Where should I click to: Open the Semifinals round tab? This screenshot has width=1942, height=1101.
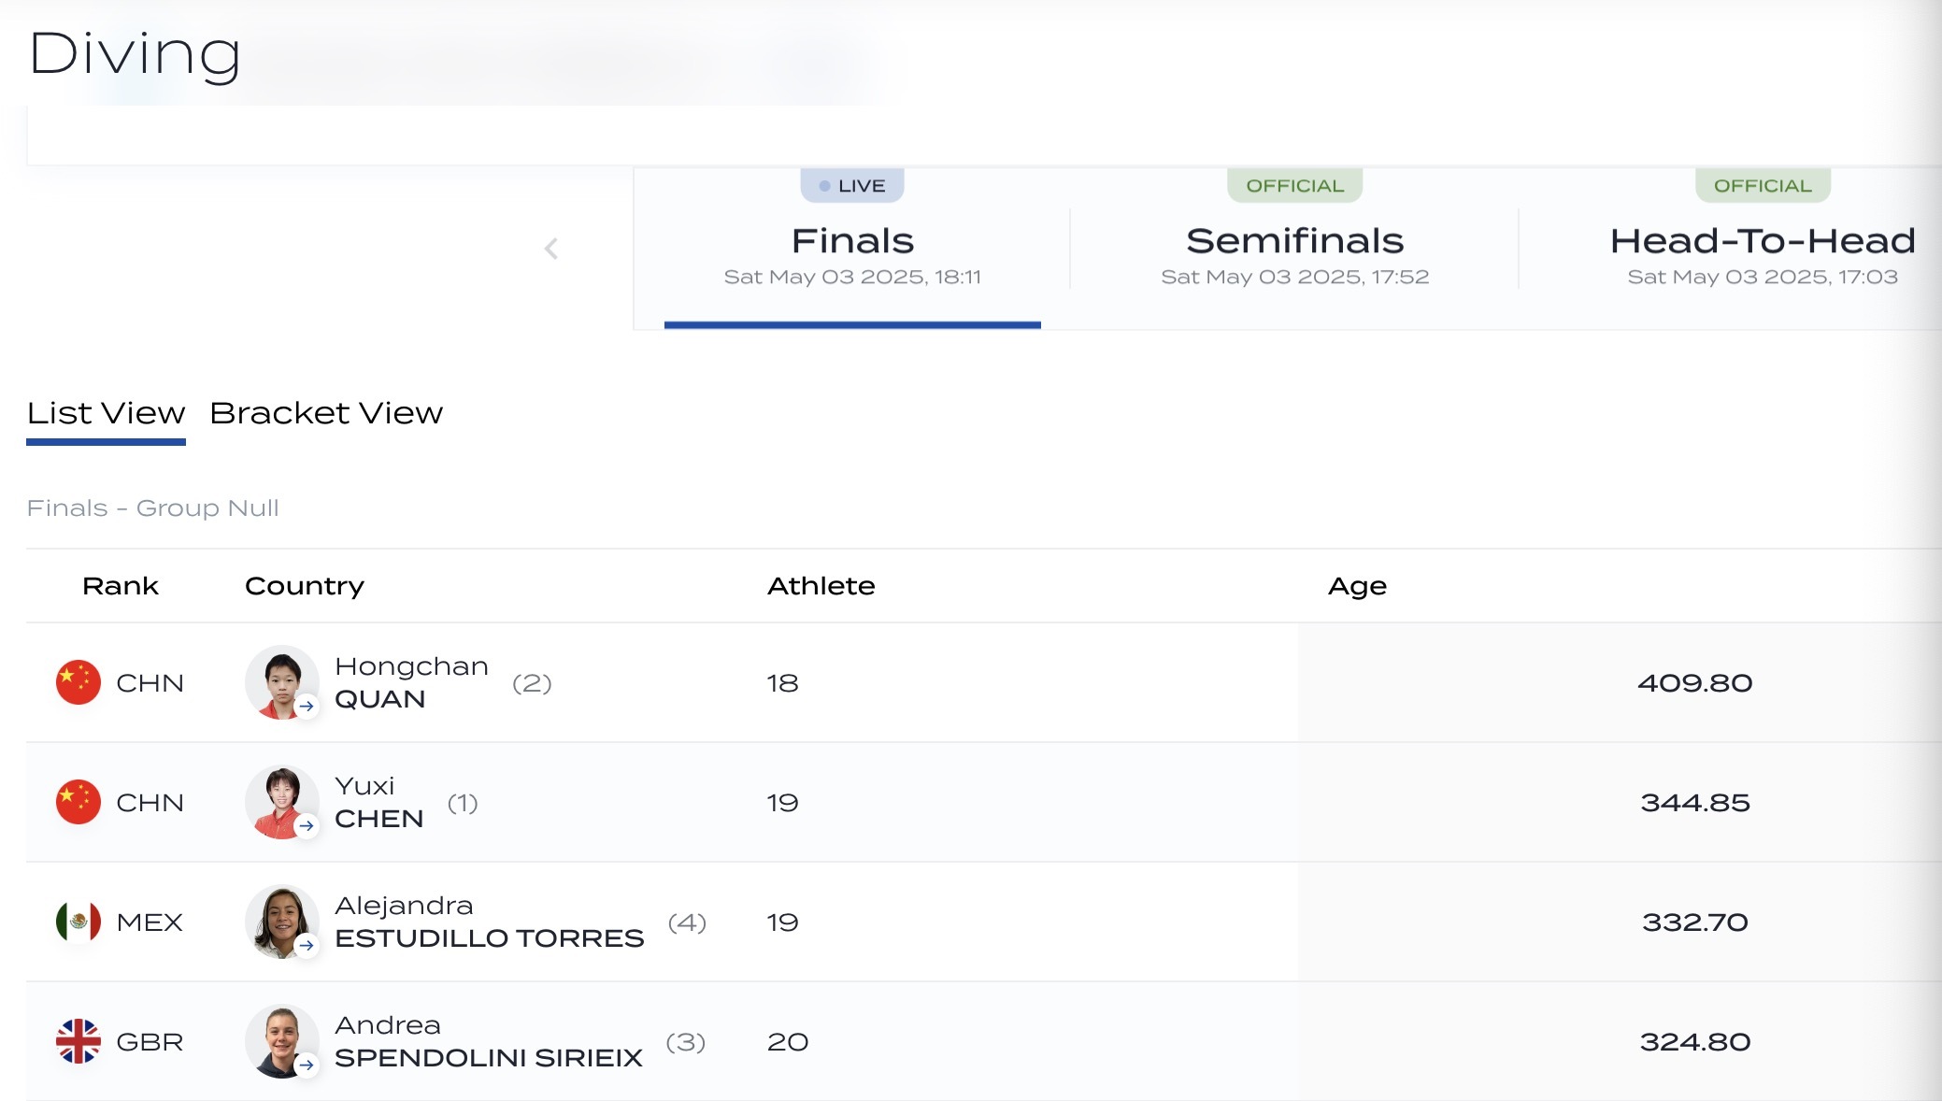point(1294,252)
